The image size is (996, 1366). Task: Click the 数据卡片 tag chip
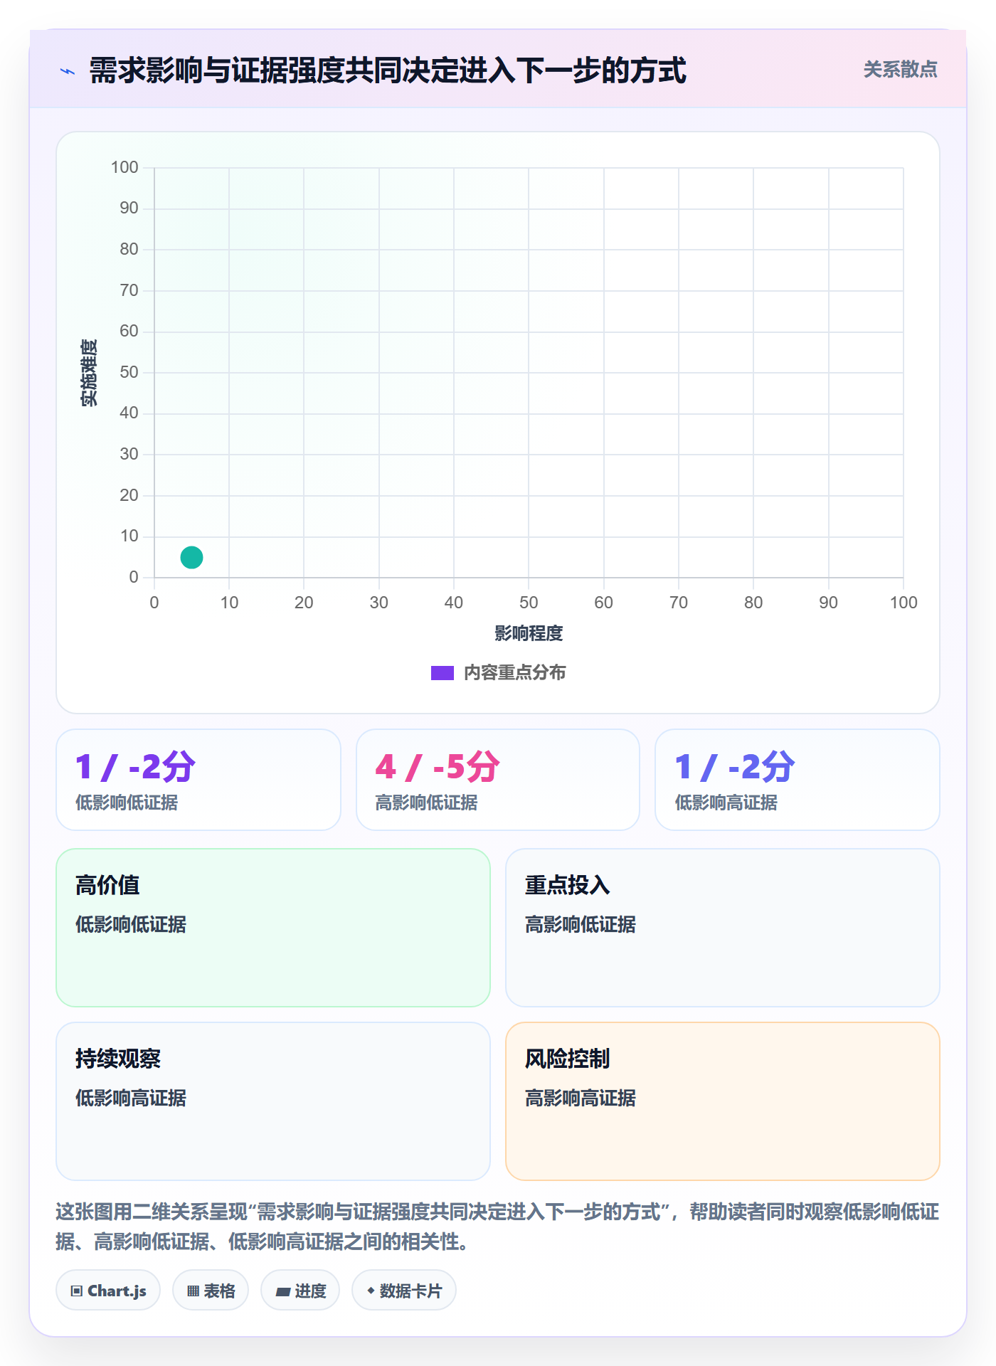pos(404,1291)
